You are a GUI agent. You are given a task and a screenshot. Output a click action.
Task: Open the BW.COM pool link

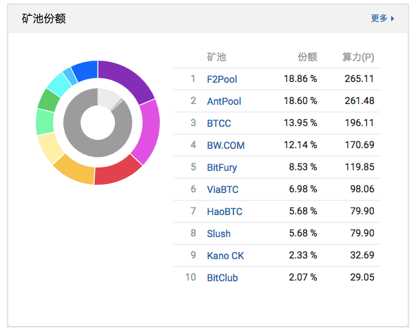[x=225, y=145]
